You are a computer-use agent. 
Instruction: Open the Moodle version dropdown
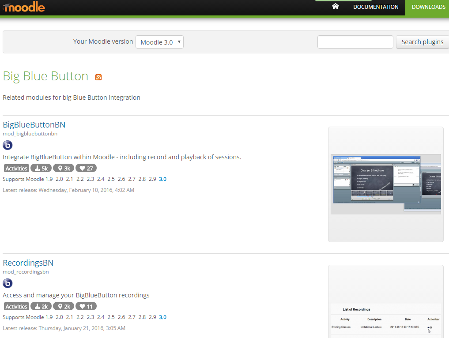click(159, 42)
